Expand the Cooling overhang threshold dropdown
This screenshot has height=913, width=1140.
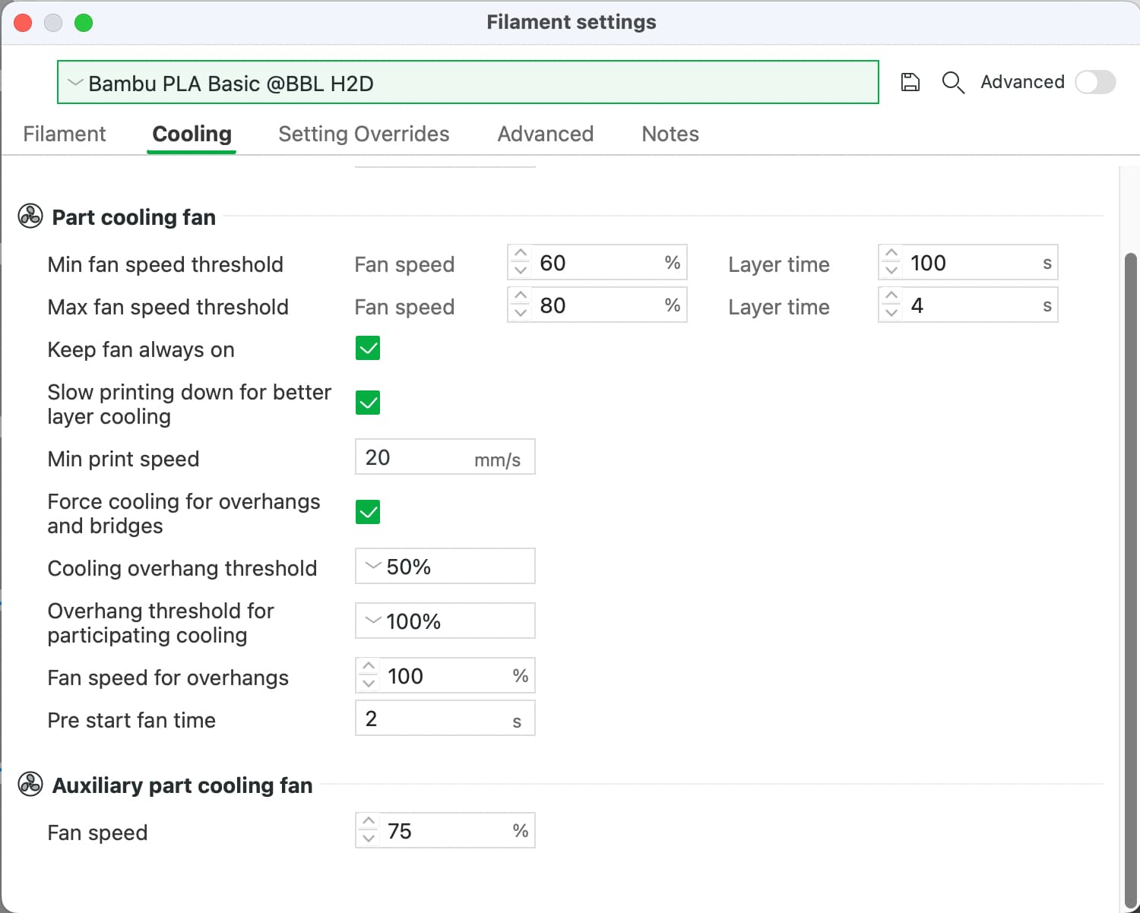coord(445,567)
